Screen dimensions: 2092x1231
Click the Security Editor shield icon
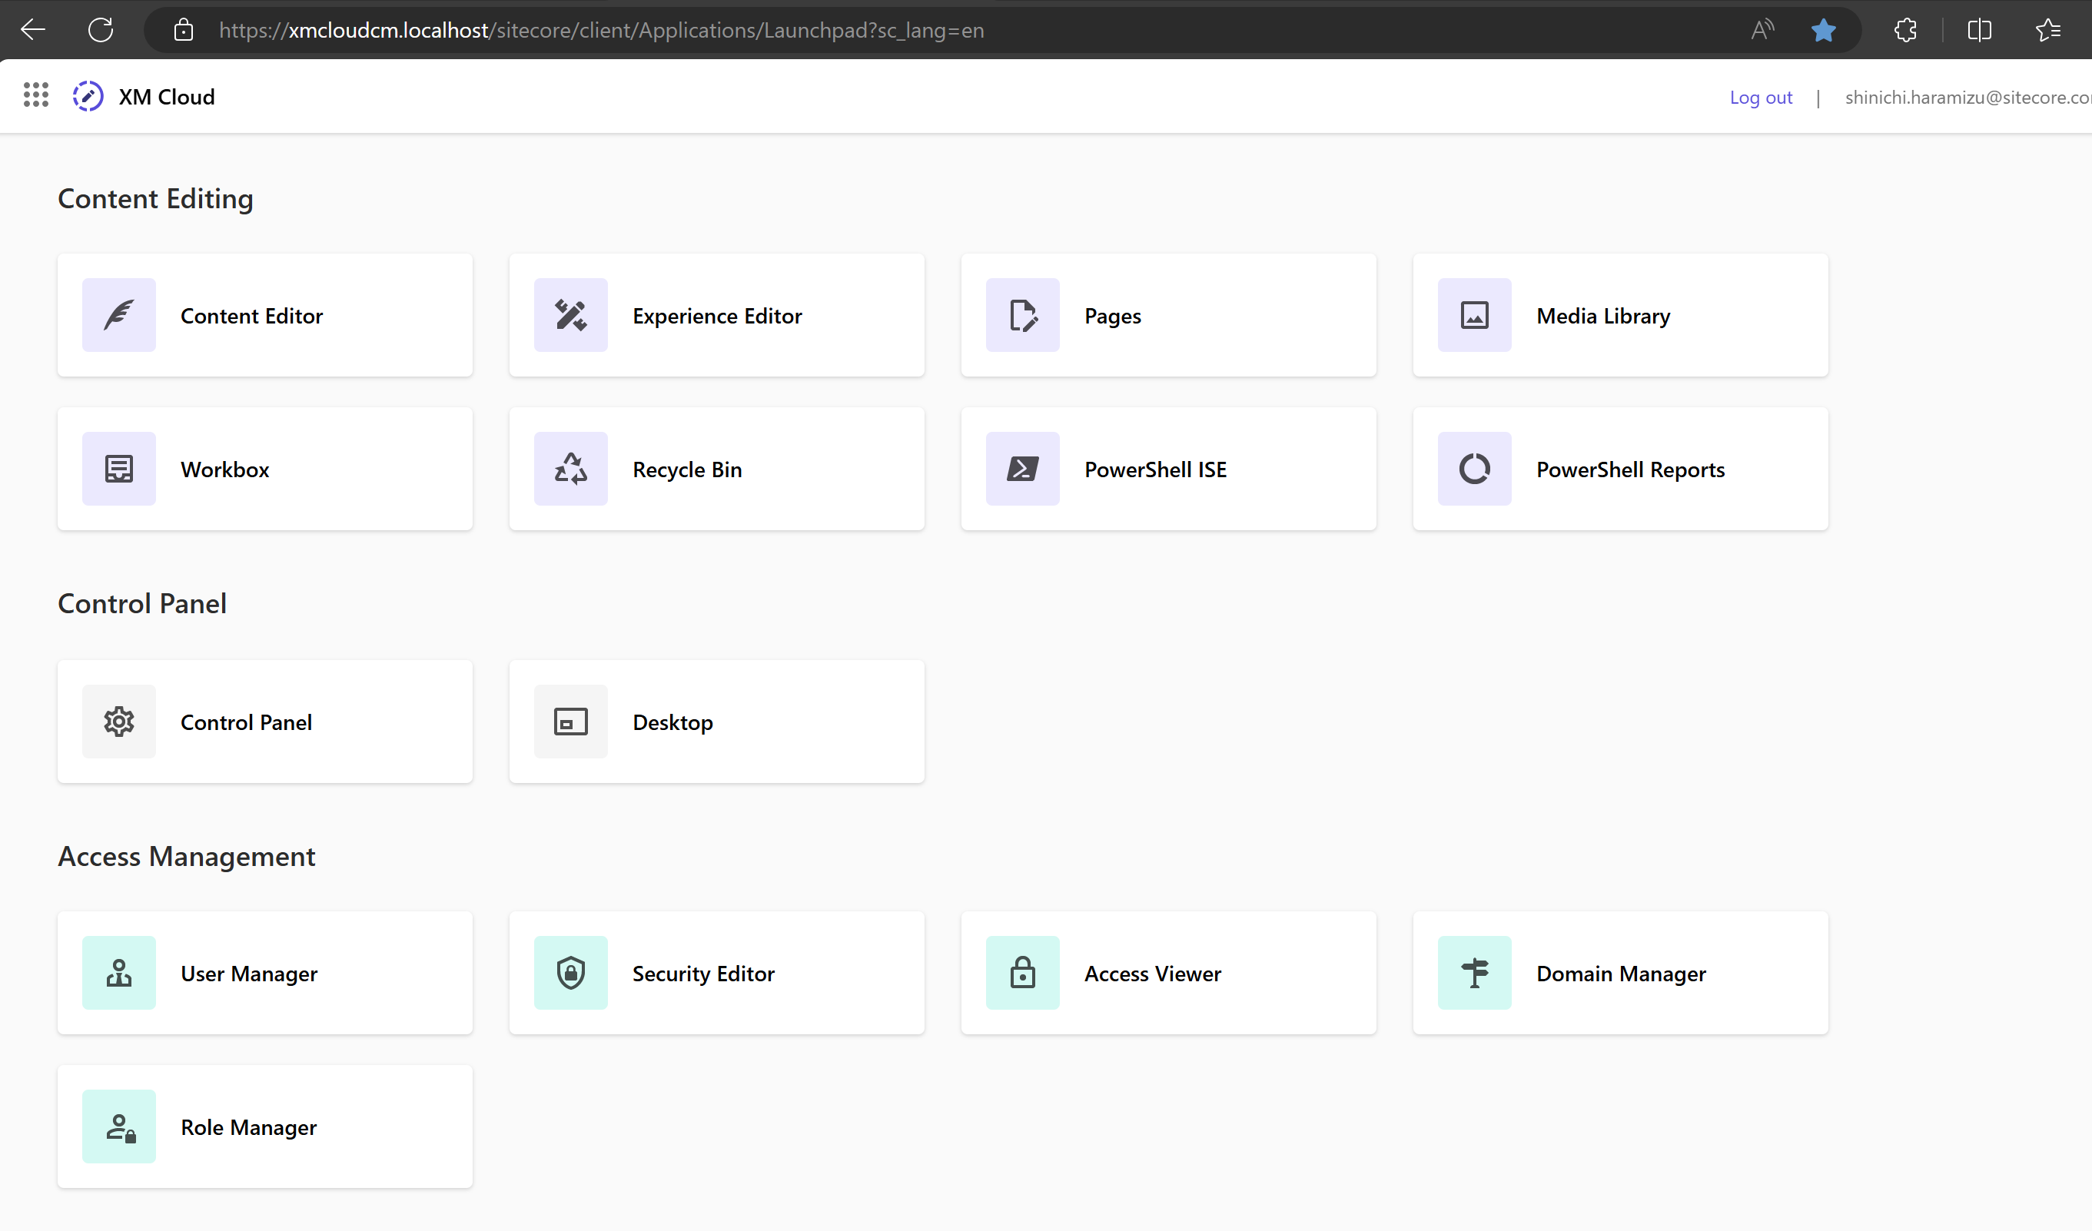pos(570,973)
